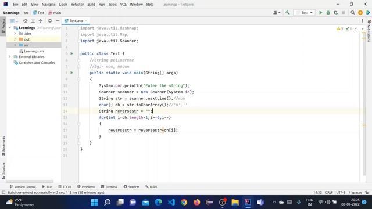Build project using the hammer icon
372x209 pixels.
pos(288,13)
